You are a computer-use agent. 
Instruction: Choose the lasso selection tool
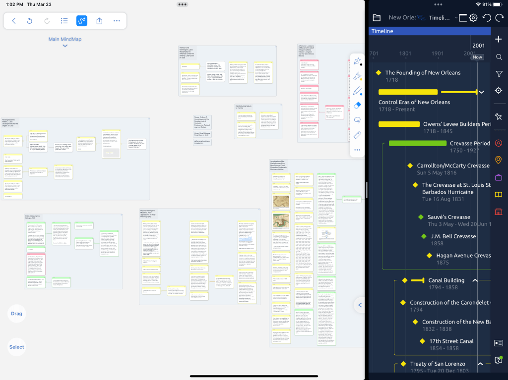click(357, 120)
